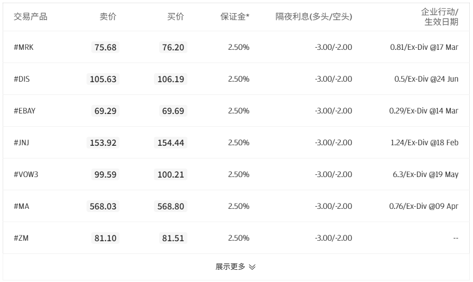
Task: Click the #ZM buy price 81.51
Action: click(173, 238)
